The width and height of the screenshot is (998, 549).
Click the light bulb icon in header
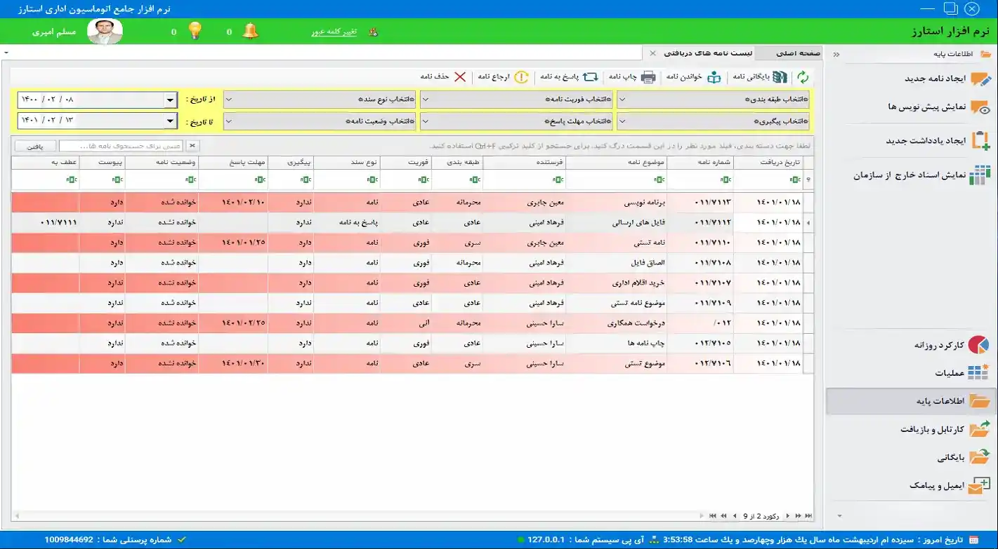click(195, 32)
